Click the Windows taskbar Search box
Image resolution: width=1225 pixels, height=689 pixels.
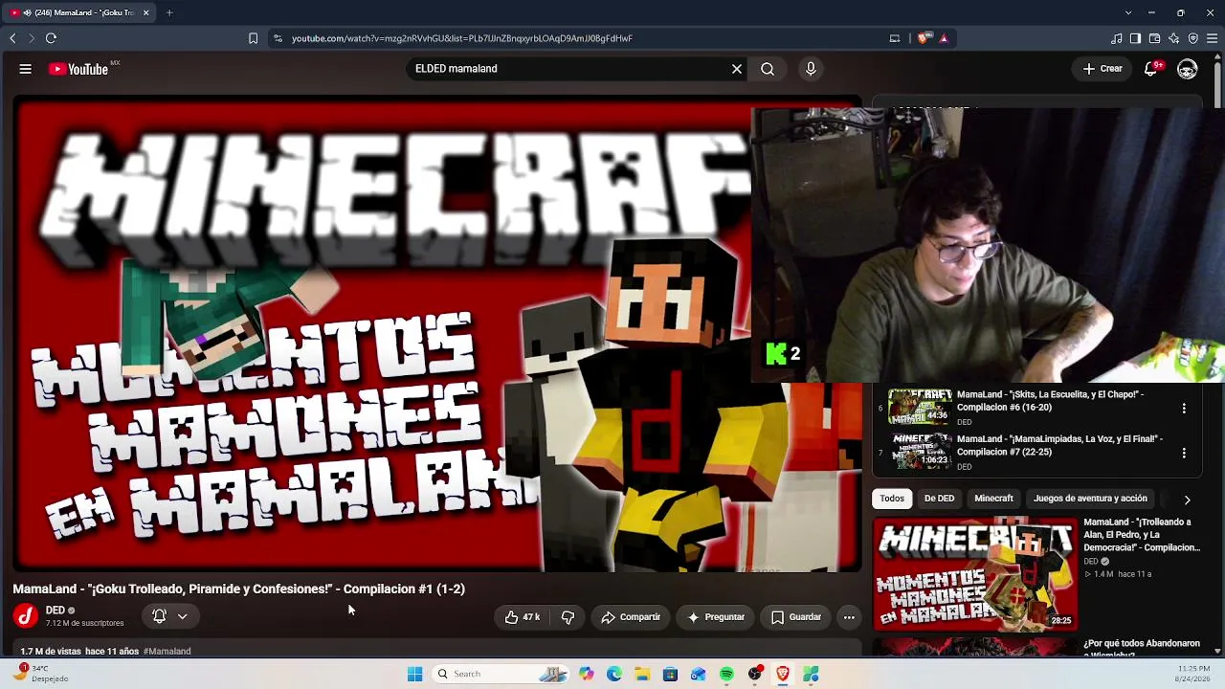click(x=501, y=674)
